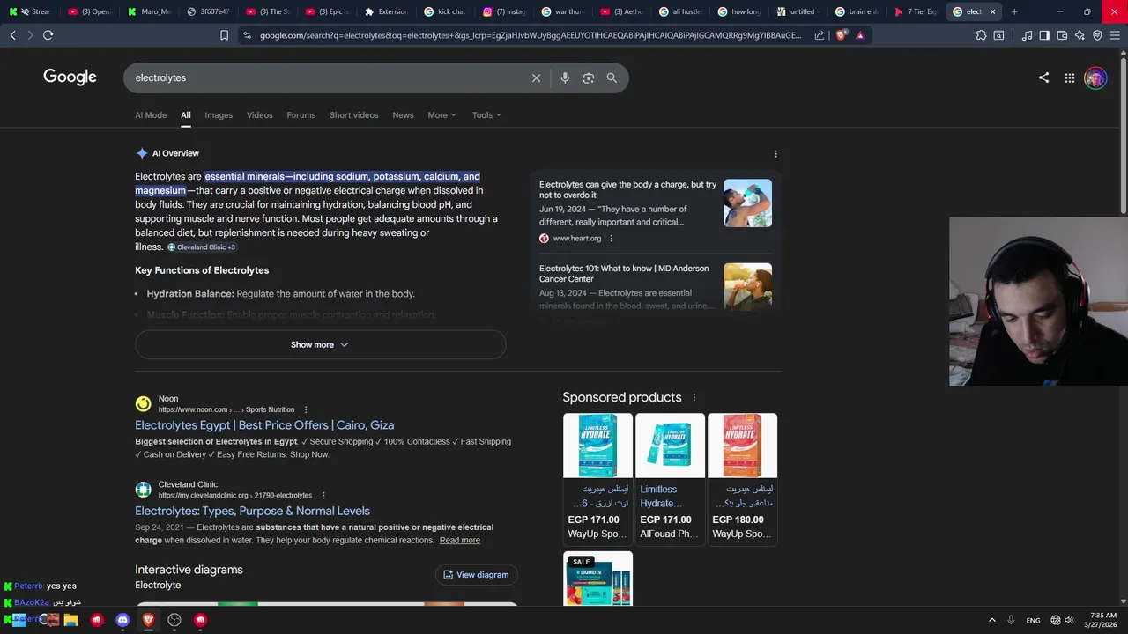Open the browser playlist music note icon
Screen dimensions: 1128x634
(x=1027, y=35)
